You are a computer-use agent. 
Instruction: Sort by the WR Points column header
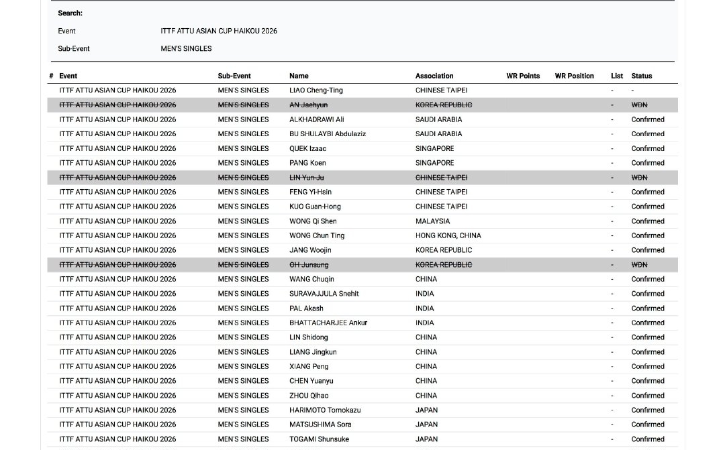(x=523, y=76)
